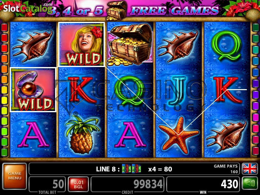This screenshot has width=260, height=195.
Task: Select the green Q symbol on the fifth reel
Action: click(x=226, y=46)
